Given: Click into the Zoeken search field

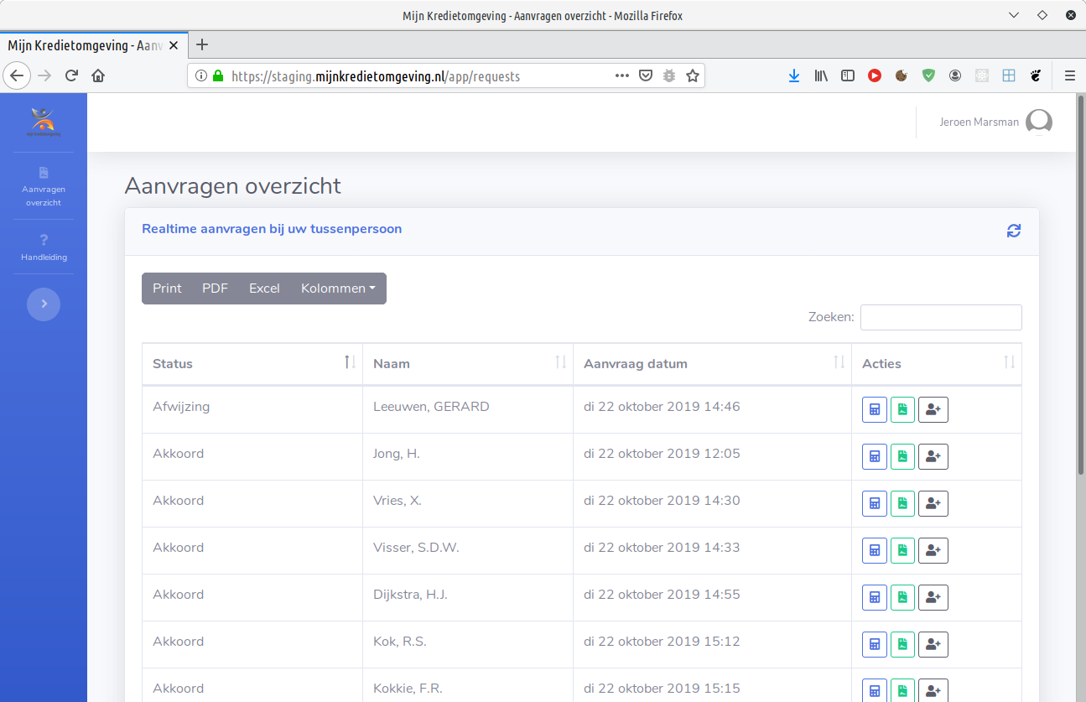Looking at the screenshot, I should (940, 317).
